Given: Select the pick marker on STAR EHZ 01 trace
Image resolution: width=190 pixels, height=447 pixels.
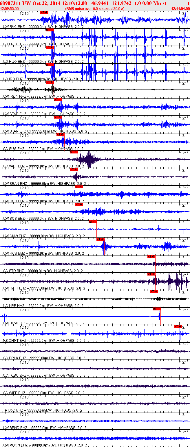Looking at the screenshot, I should pos(58,117).
